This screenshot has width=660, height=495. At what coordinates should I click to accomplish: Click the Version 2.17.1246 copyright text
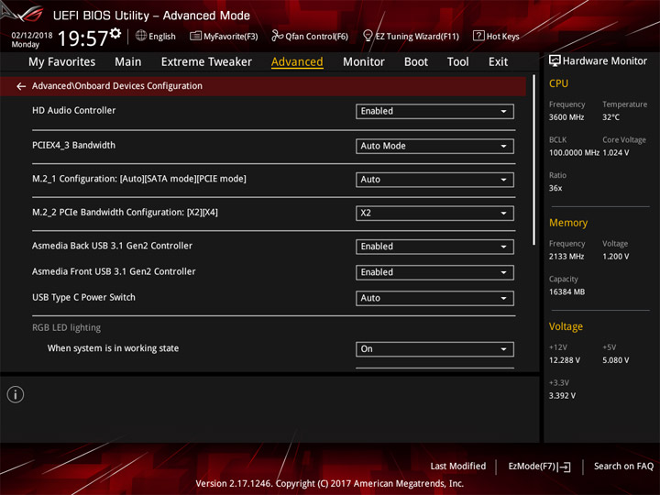pyautogui.click(x=330, y=484)
